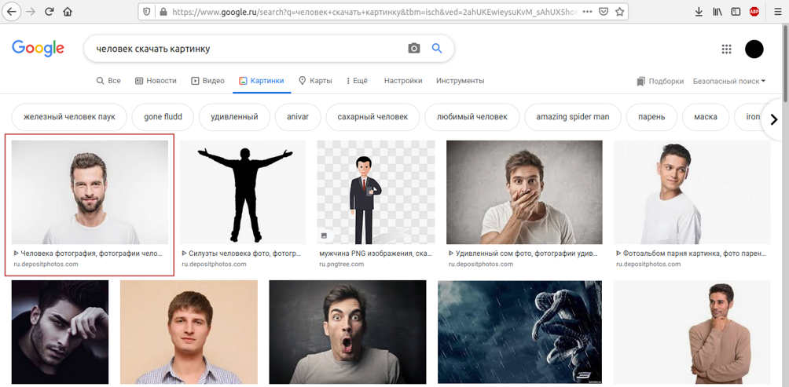Open ru.pngtree.com source link
Screen dimensions: 789x387
click(340, 264)
